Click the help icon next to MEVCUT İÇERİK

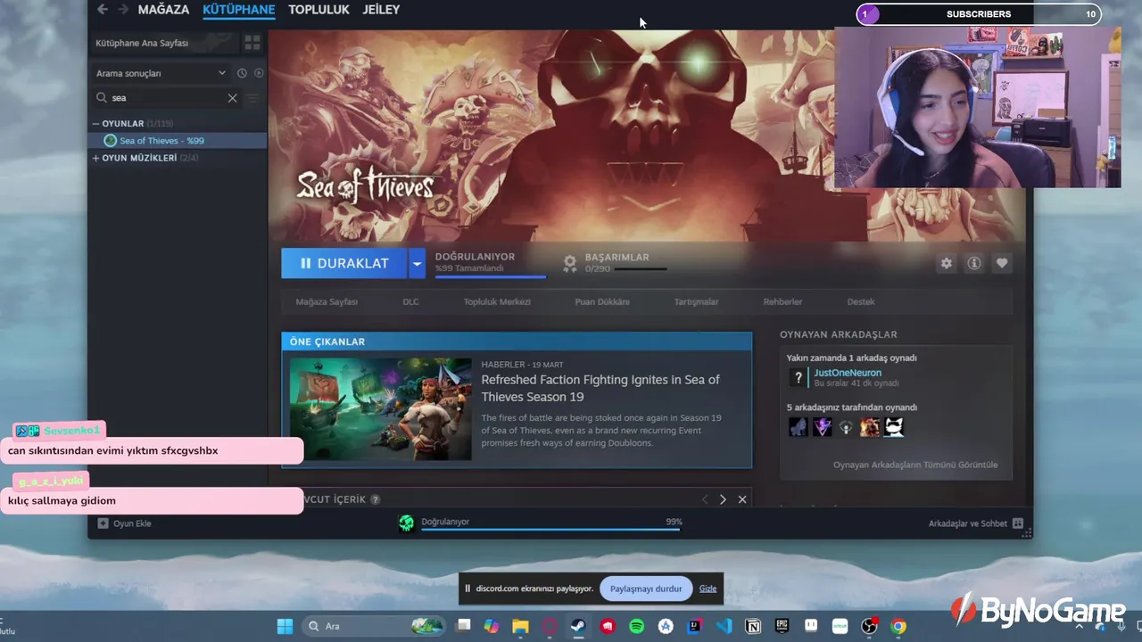click(x=376, y=499)
